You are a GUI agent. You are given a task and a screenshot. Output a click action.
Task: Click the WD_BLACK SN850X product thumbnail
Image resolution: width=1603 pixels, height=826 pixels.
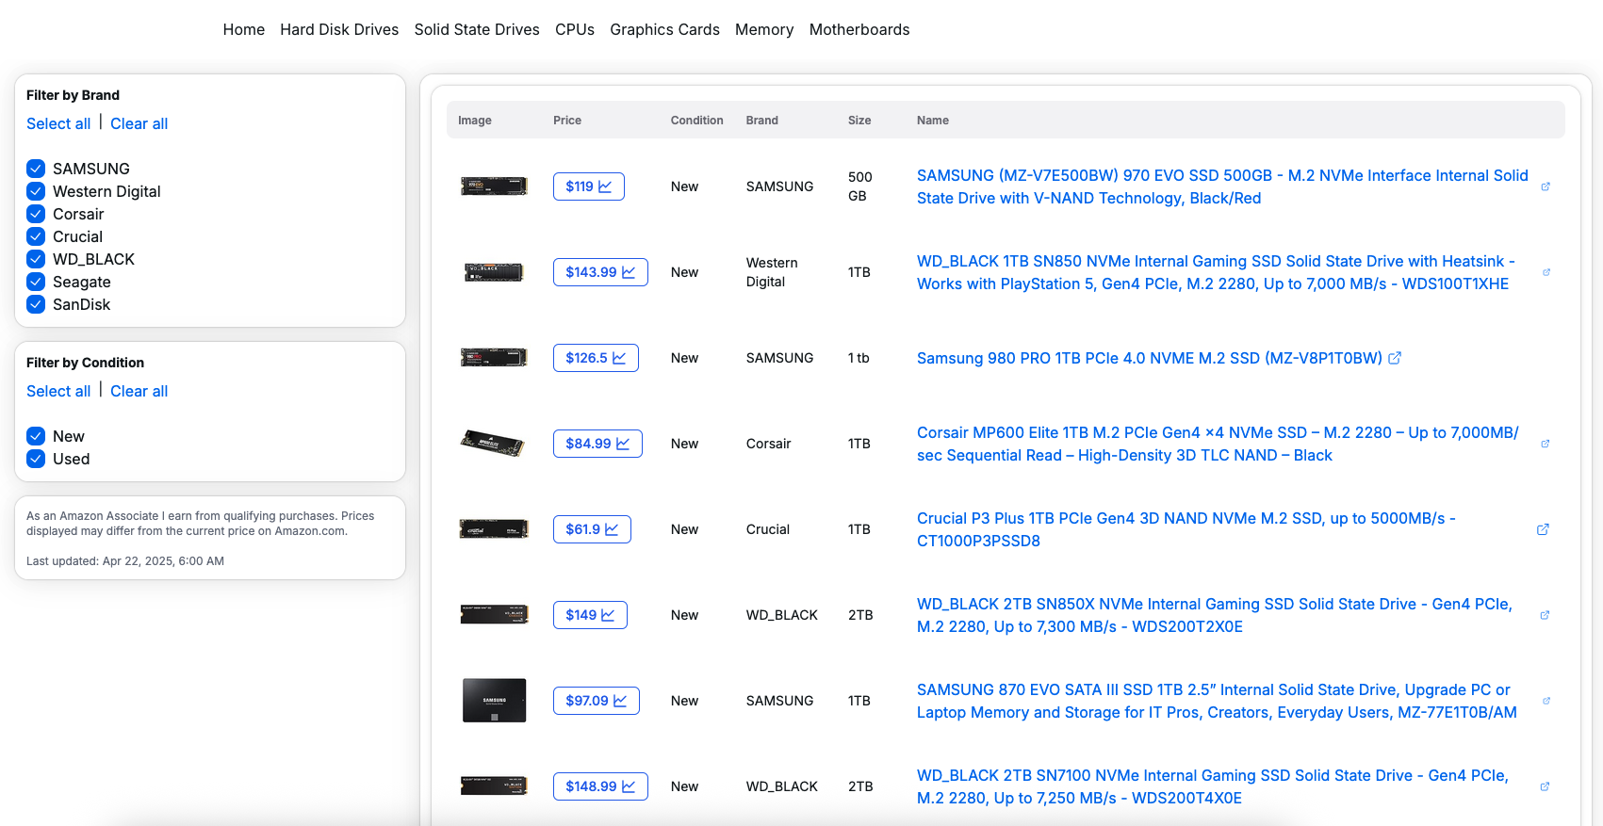click(x=494, y=615)
